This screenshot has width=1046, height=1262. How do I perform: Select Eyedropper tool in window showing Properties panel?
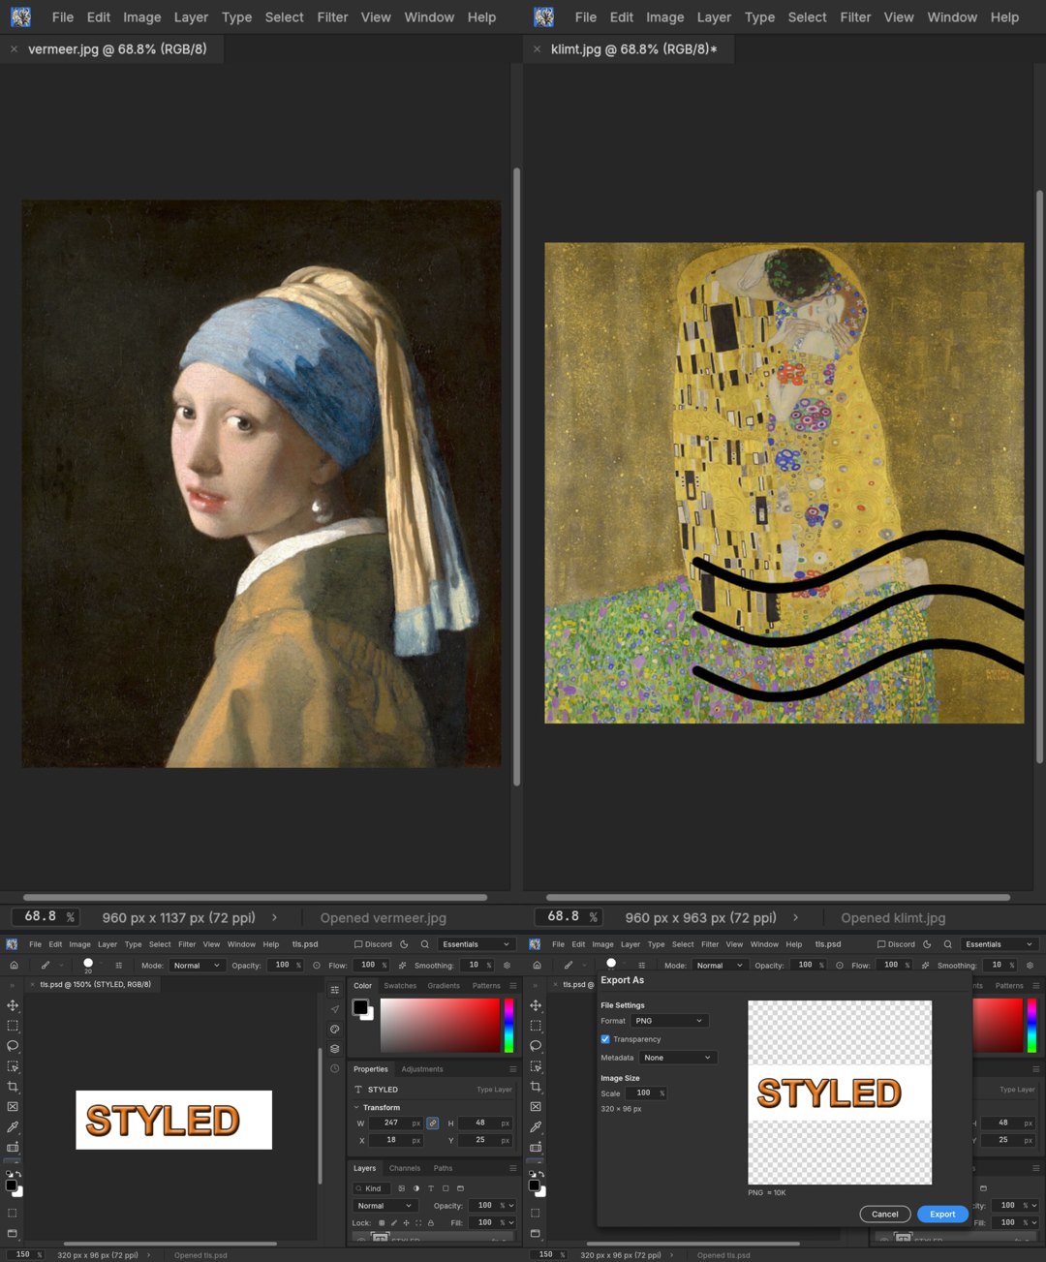click(13, 1127)
